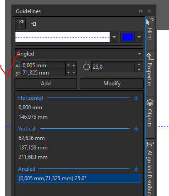Open the guideline line style dropdown
Screen dimensions: 169x196
[114, 37]
